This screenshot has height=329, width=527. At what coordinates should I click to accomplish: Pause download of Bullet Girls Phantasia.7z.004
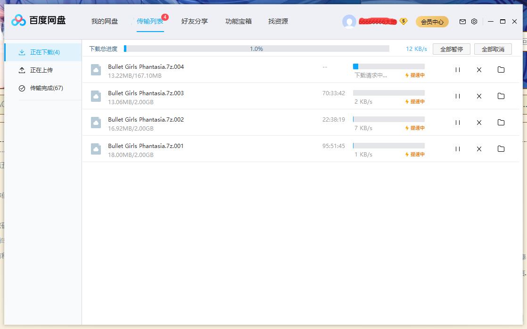(457, 70)
